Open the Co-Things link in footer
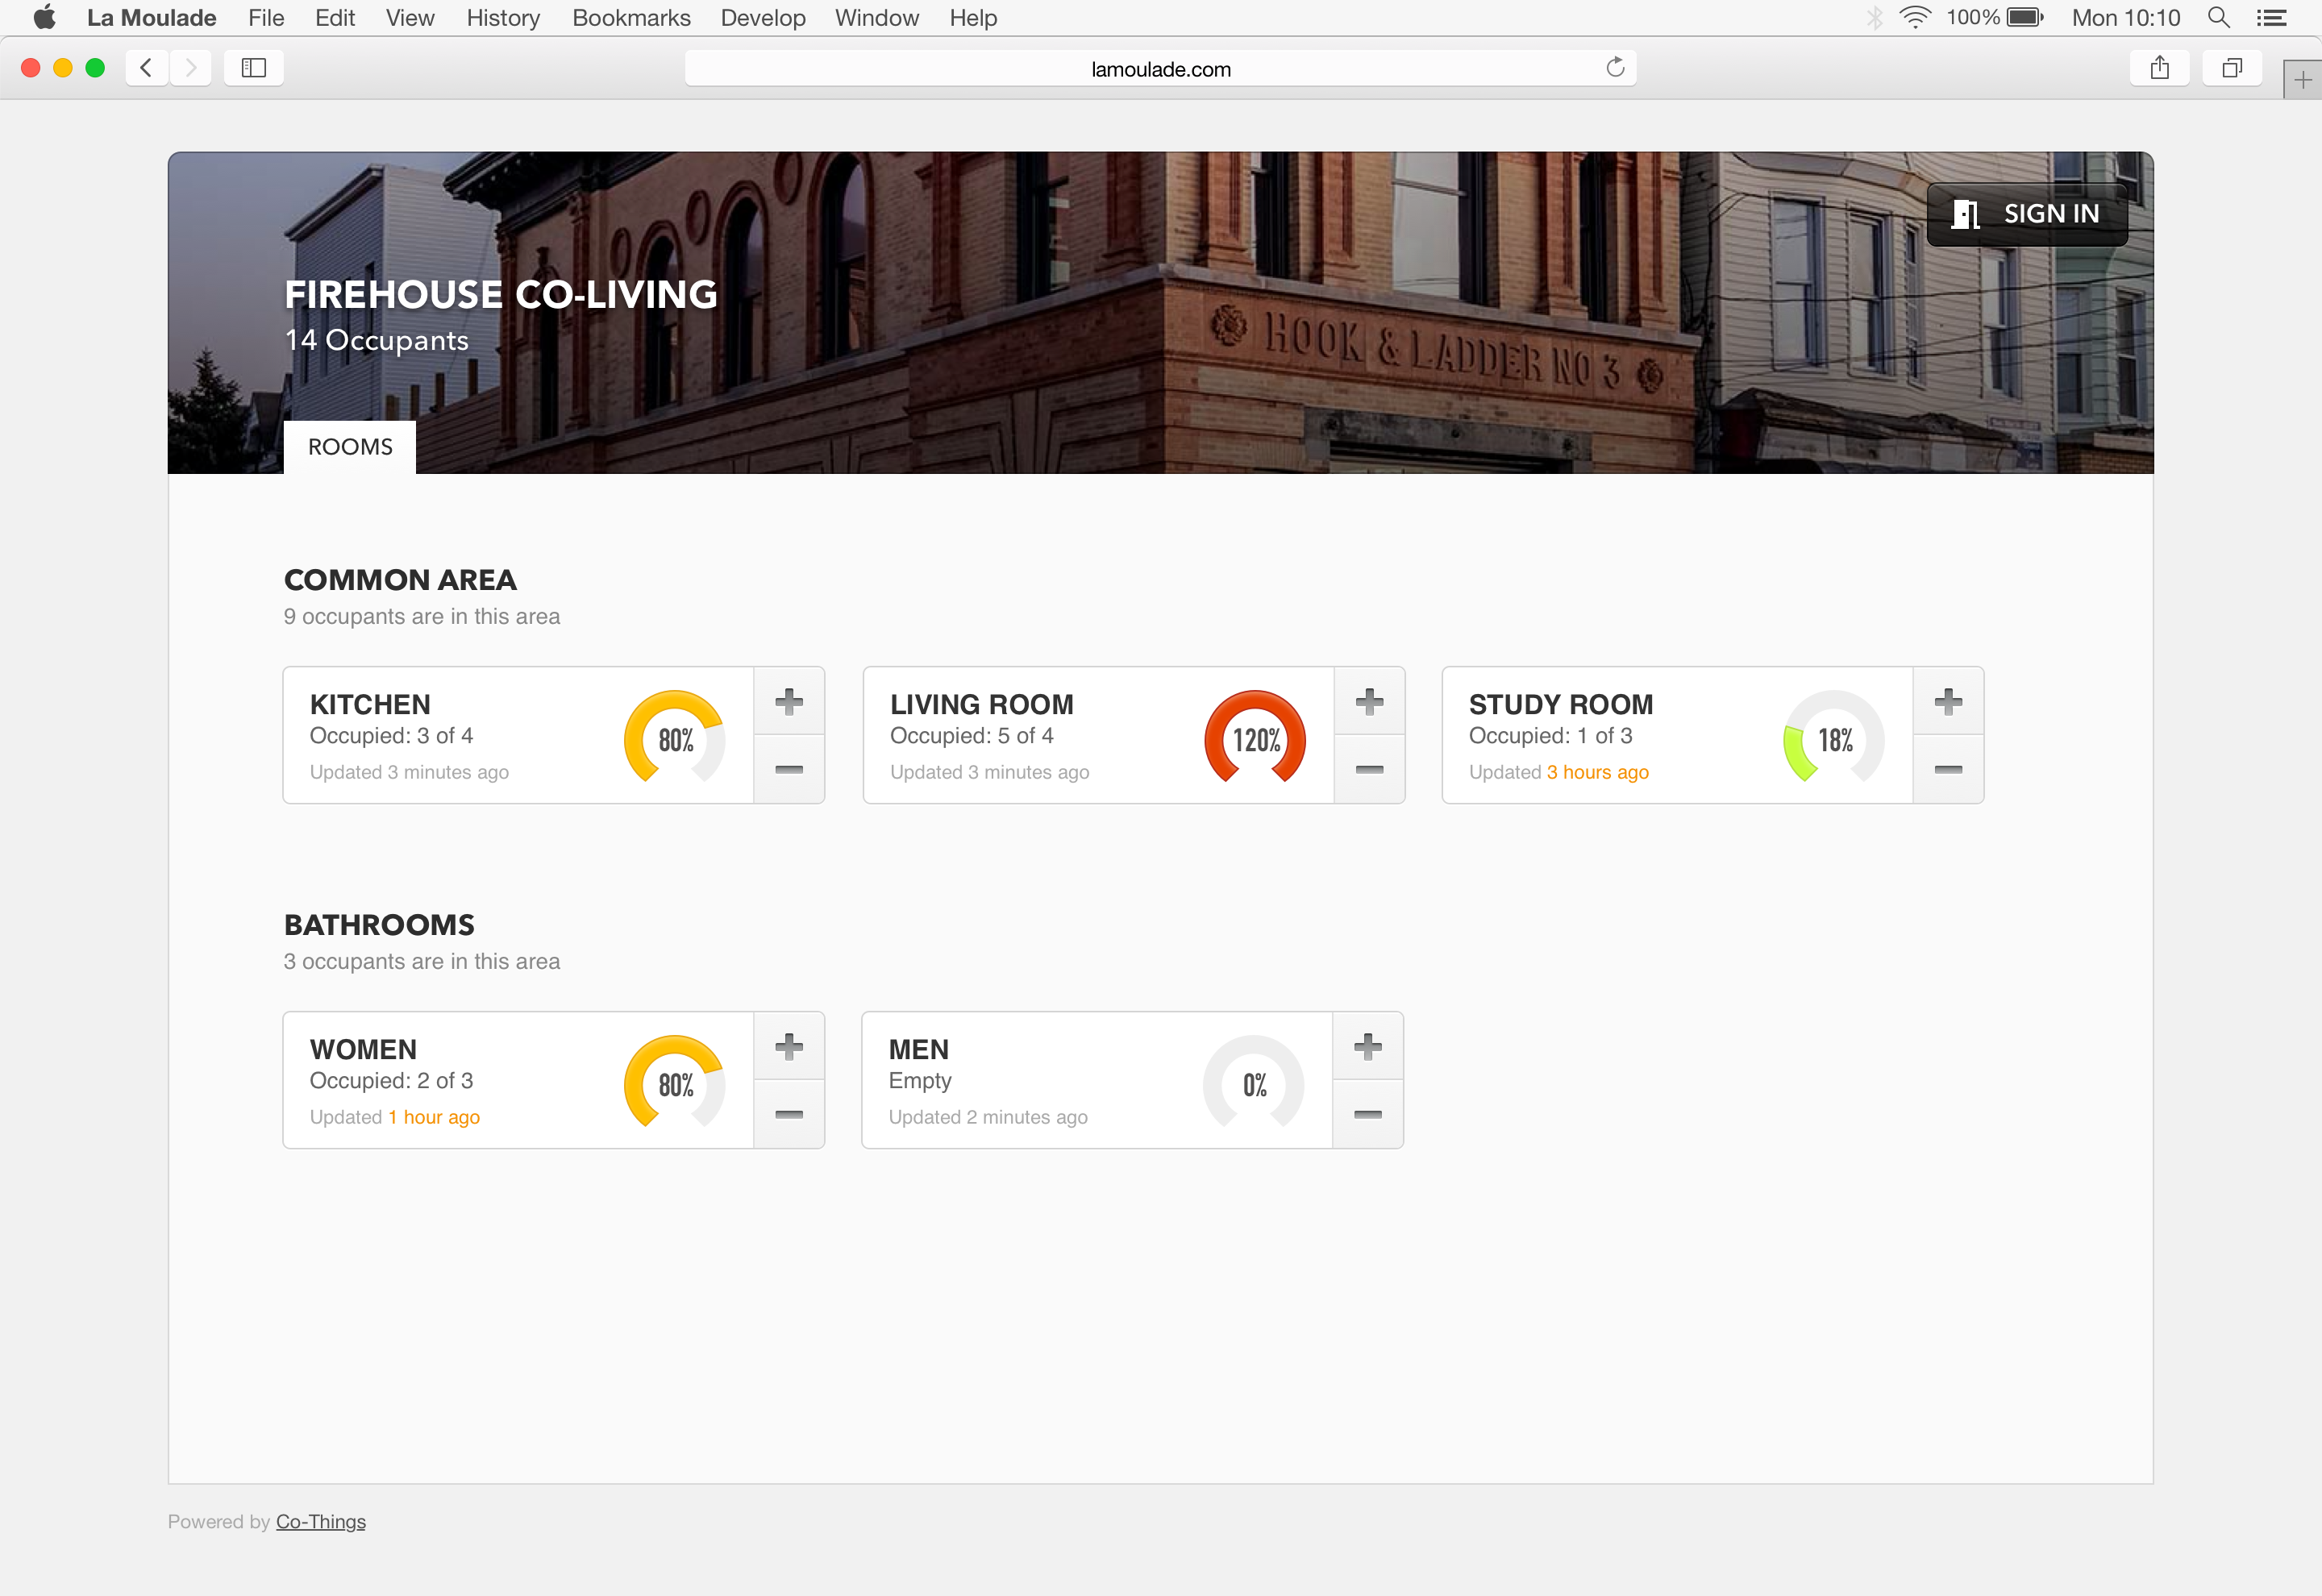 (320, 1521)
